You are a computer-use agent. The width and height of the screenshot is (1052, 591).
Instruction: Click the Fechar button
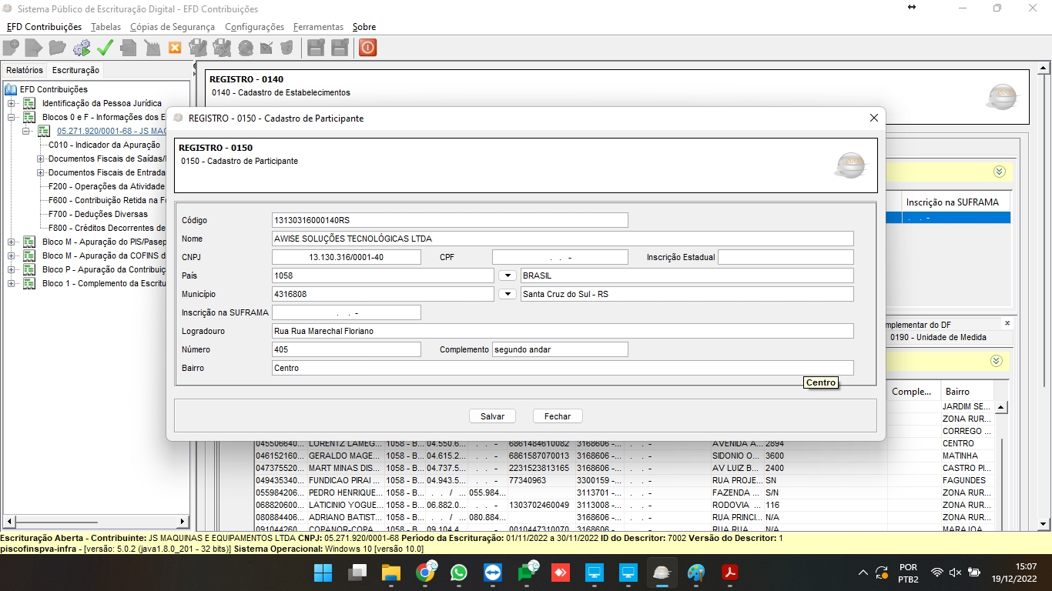558,416
